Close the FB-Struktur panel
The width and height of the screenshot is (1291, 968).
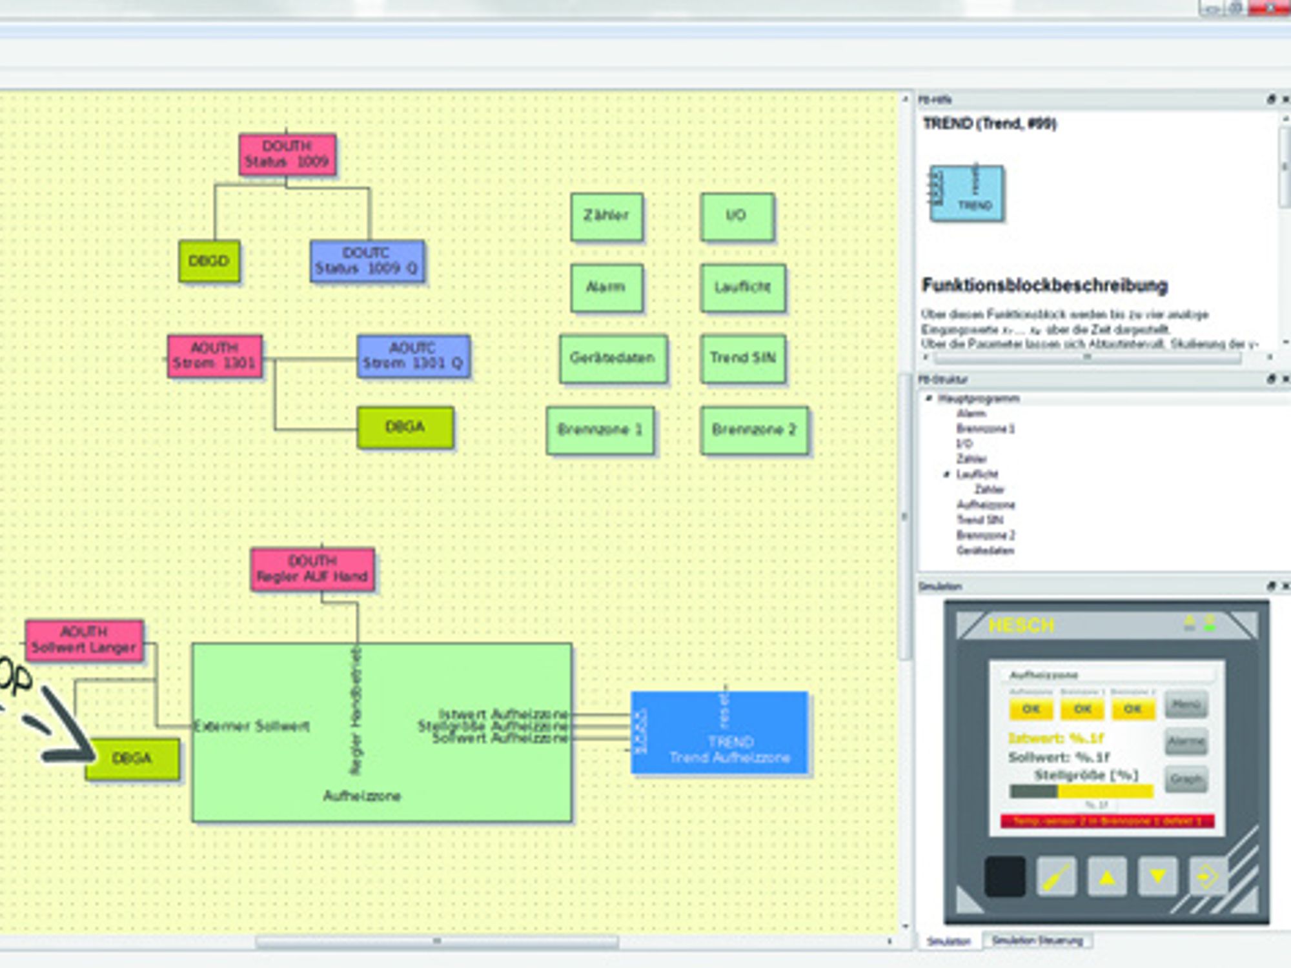tap(1285, 379)
